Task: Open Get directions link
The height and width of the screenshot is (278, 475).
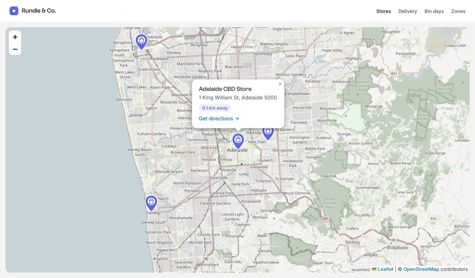Action: 219,119
